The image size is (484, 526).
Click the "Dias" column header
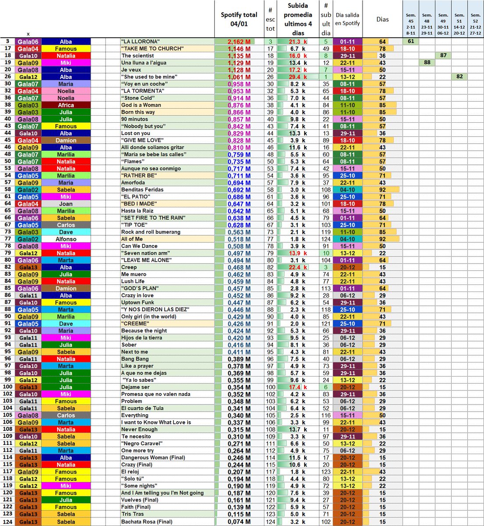[x=382, y=19]
